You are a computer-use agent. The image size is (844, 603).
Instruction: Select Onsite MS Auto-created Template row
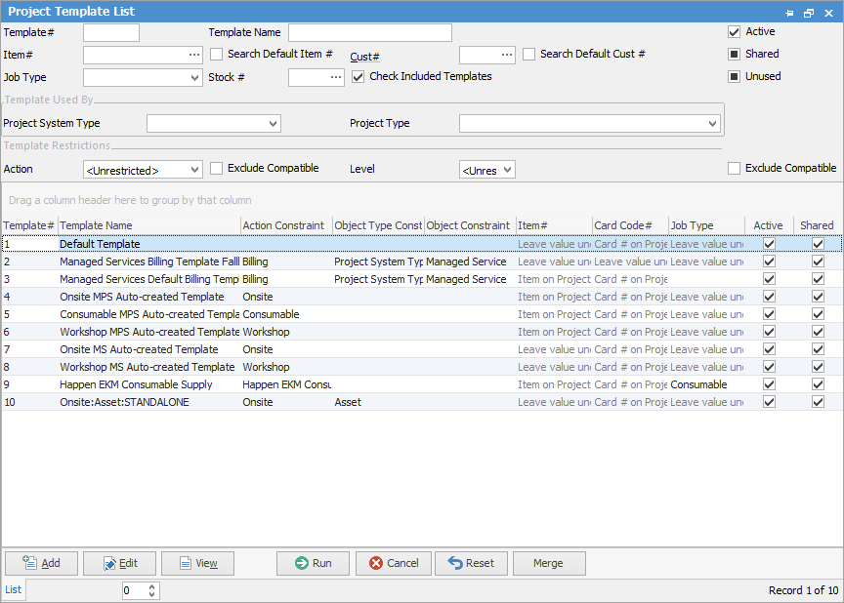point(422,349)
